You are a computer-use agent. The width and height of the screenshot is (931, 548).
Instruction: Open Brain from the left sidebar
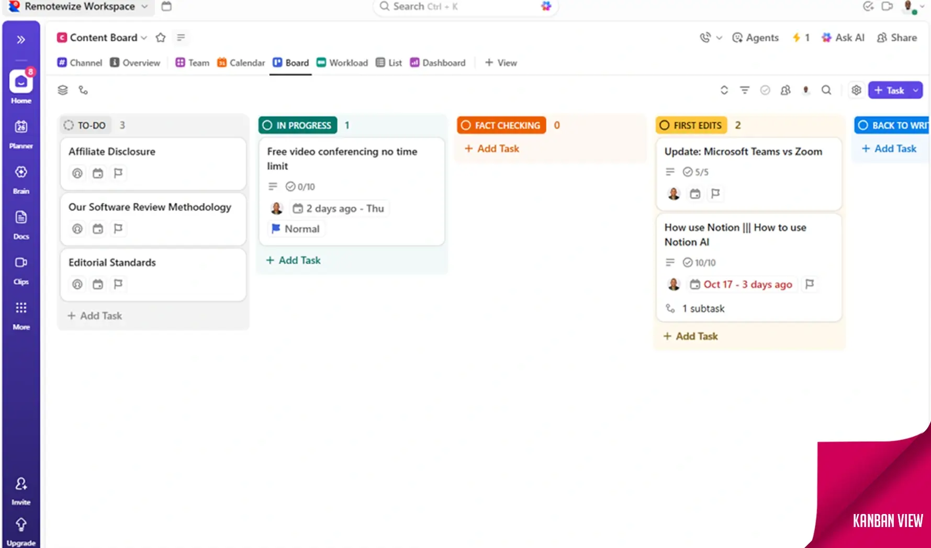pos(21,178)
